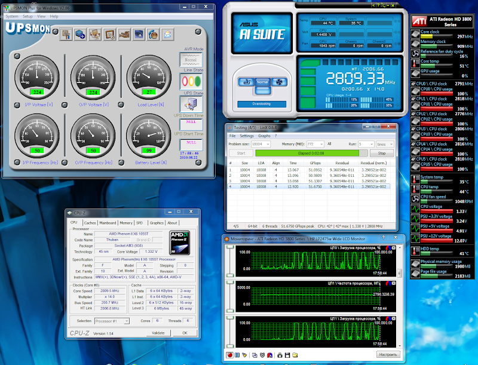Click the CPU fan speed icon in sidebar
The height and width of the screenshot is (365, 478).
[x=415, y=199]
